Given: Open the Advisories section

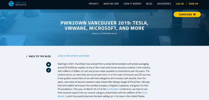Looking at the screenshot, I should pos(164,4).
